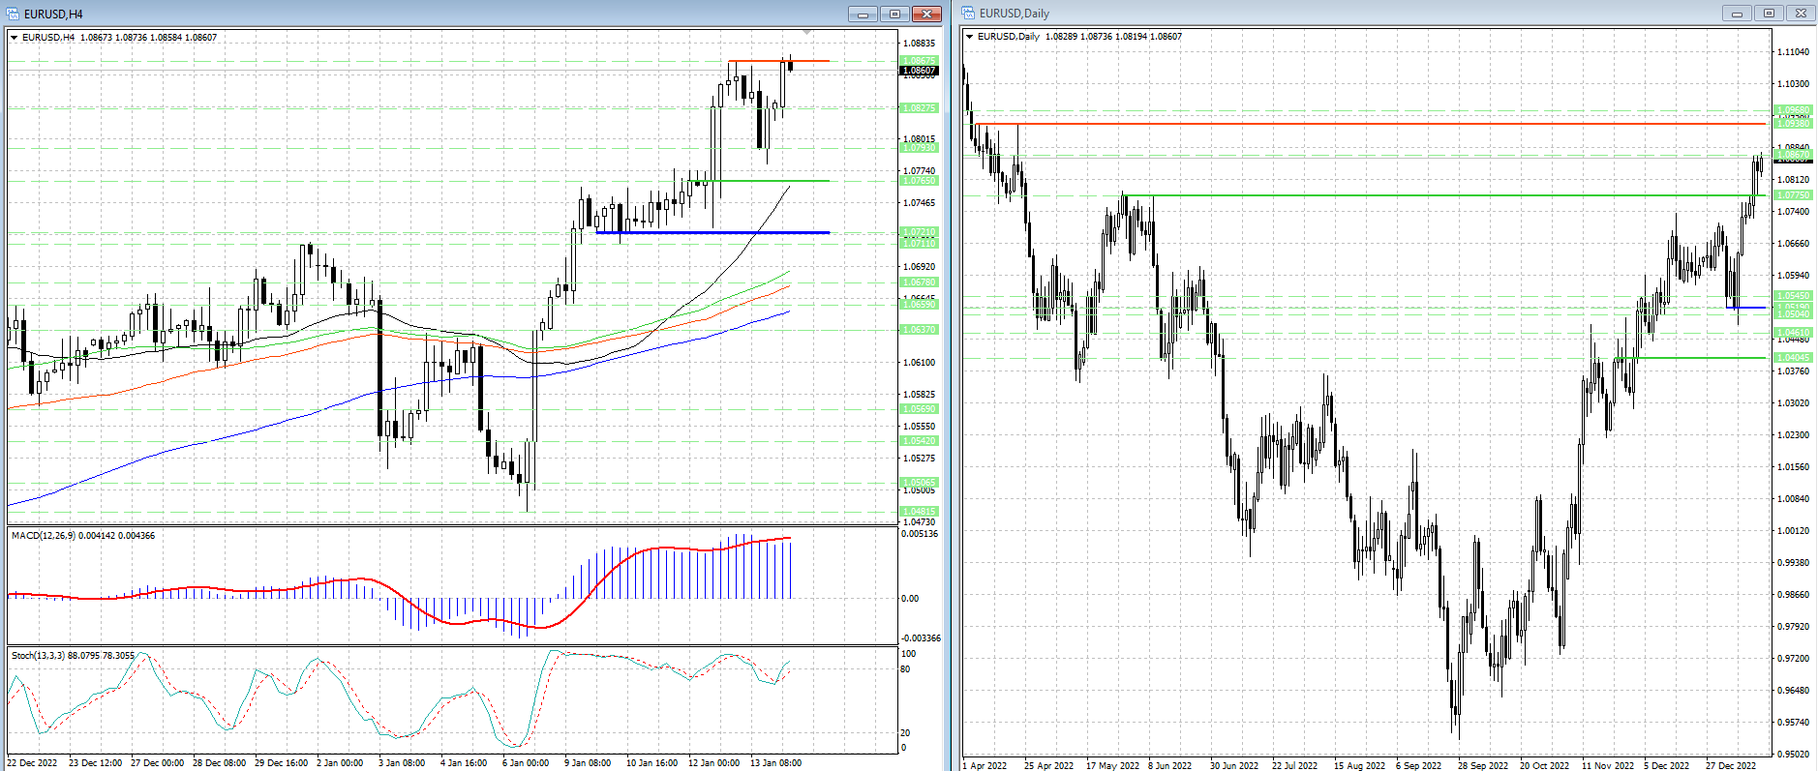Open the EURUSD,H4 chart label dropdown arrow

point(15,38)
